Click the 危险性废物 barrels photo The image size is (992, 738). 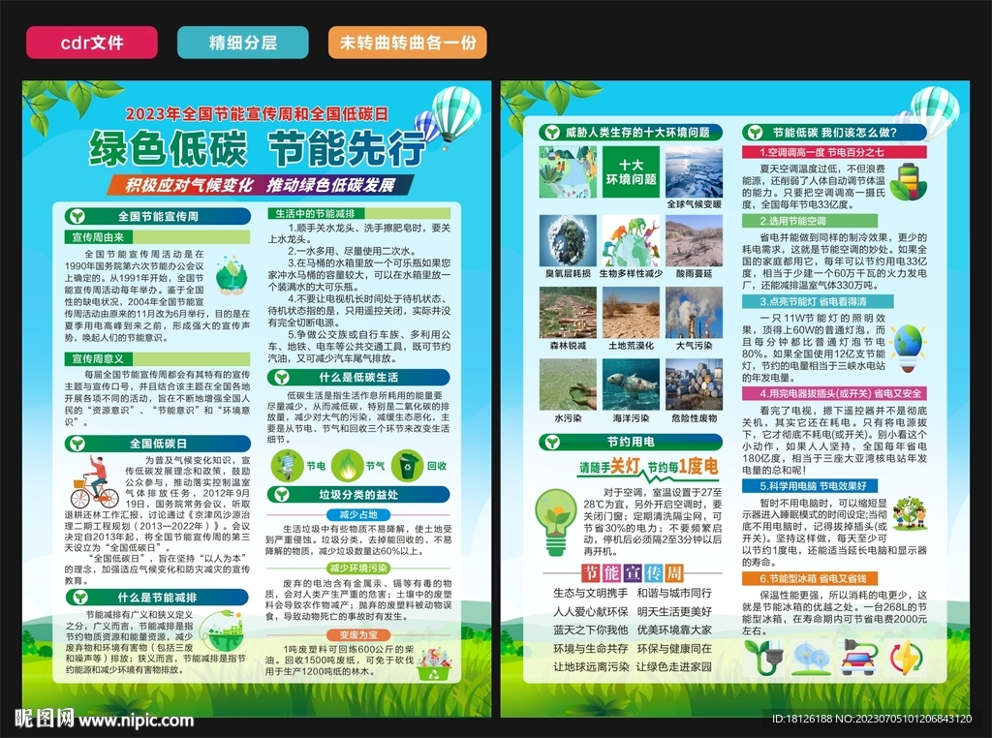point(694,384)
